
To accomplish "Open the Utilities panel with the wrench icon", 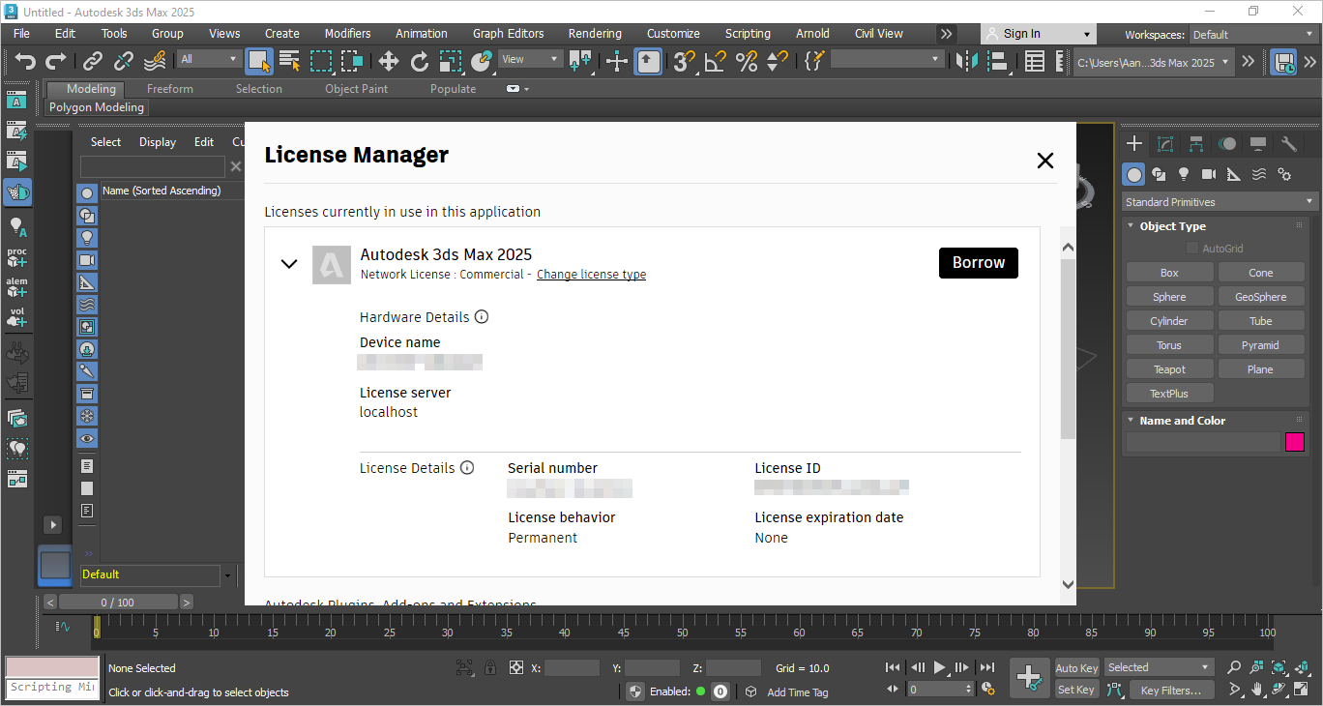I will [x=1287, y=143].
